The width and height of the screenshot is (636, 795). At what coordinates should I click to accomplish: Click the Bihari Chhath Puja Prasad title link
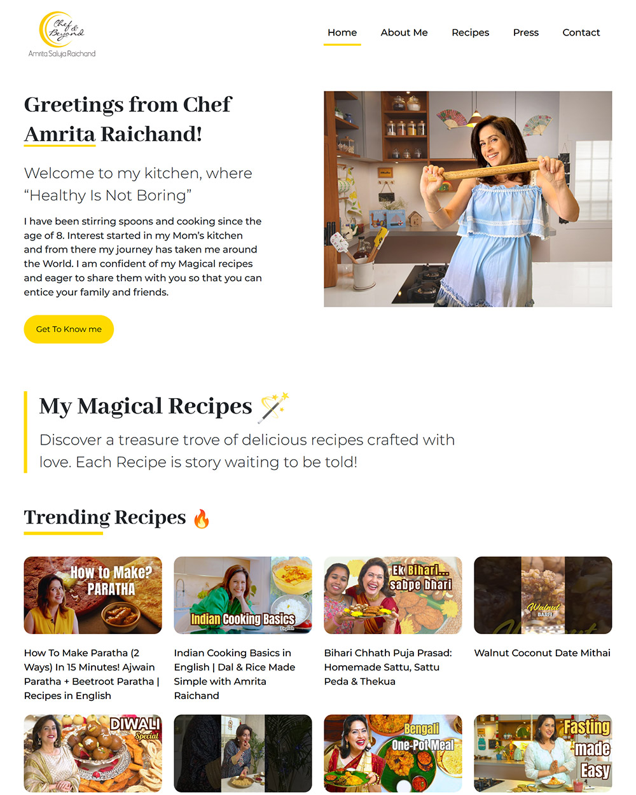point(388,667)
